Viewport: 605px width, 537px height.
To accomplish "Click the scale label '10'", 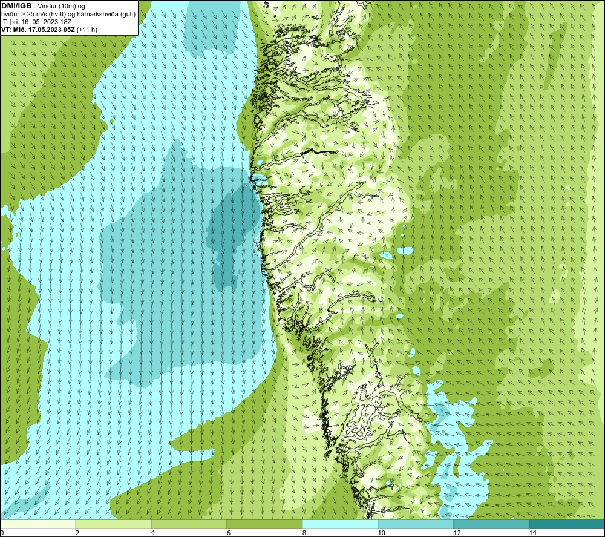I will (x=381, y=533).
